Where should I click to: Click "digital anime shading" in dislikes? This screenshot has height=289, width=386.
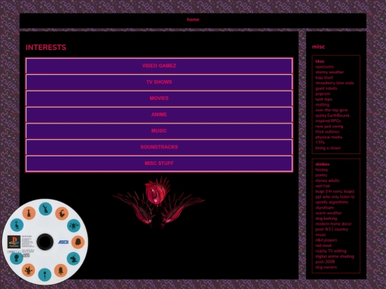tap(335, 256)
